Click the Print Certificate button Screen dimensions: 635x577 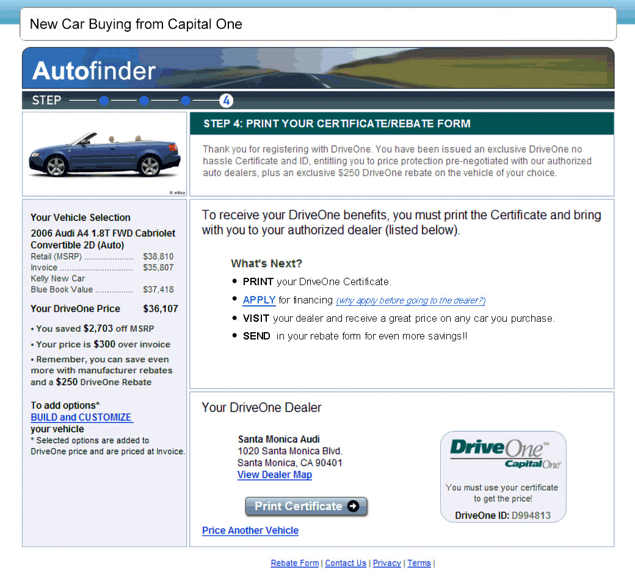point(306,506)
